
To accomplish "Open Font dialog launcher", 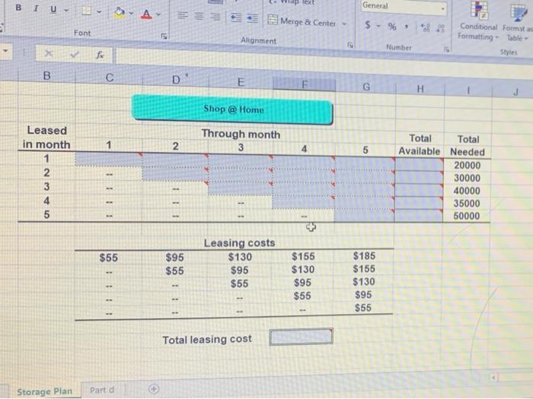I will (164, 36).
